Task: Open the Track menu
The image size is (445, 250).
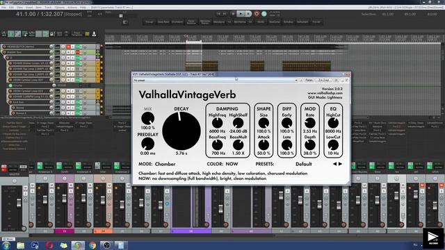Action: coord(48,8)
